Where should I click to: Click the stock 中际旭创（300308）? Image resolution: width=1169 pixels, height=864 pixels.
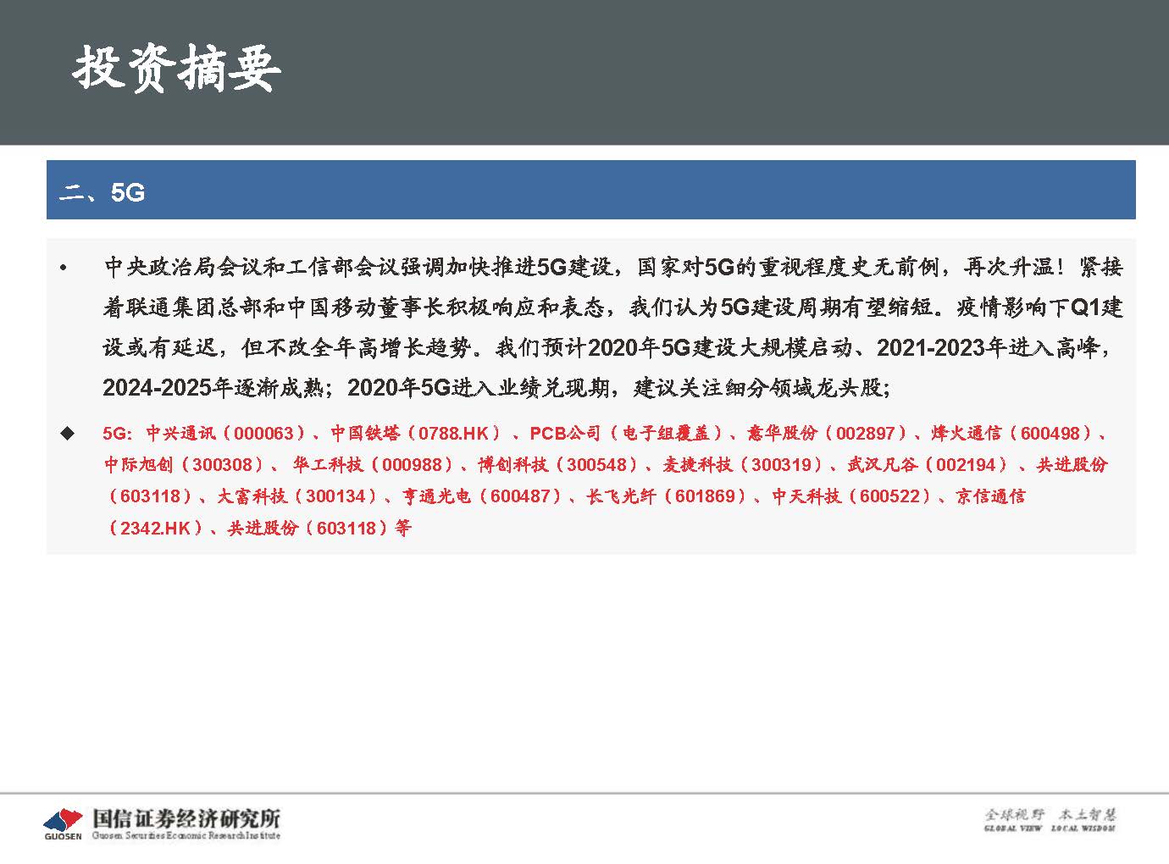[x=184, y=464]
